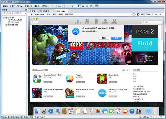
Task: Open App Store icon in Dock
Action: coord(132,111)
